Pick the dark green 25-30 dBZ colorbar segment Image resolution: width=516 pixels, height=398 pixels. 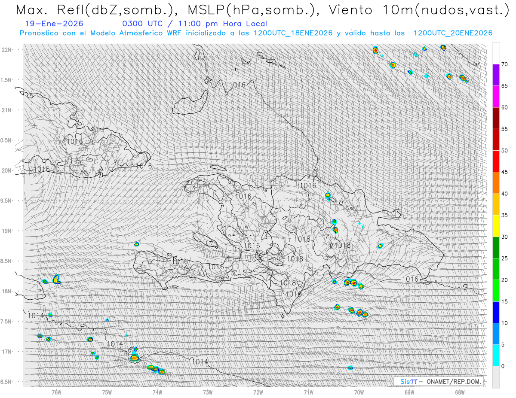tap(496, 248)
